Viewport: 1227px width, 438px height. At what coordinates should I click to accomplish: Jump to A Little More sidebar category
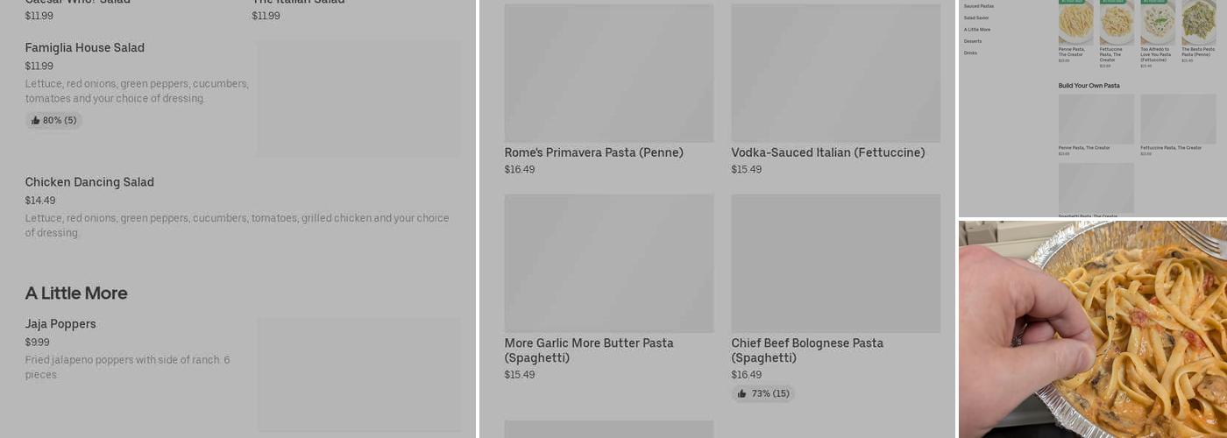pyautogui.click(x=977, y=30)
